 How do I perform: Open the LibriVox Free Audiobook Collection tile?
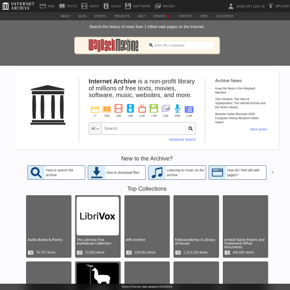point(98,226)
